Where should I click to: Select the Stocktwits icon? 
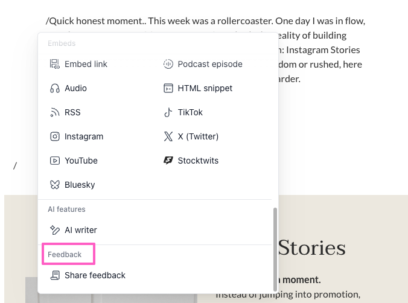(x=168, y=161)
